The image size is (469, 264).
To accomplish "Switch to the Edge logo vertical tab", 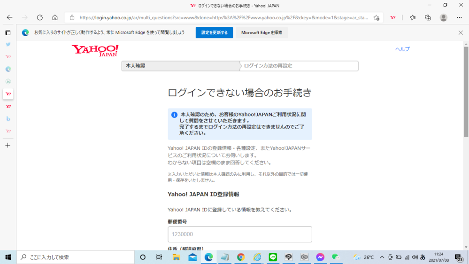I will click(8, 69).
